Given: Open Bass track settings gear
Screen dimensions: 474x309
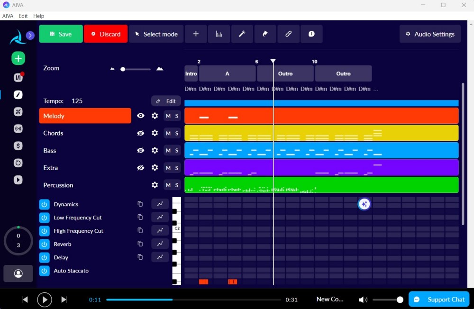Looking at the screenshot, I should pyautogui.click(x=155, y=150).
